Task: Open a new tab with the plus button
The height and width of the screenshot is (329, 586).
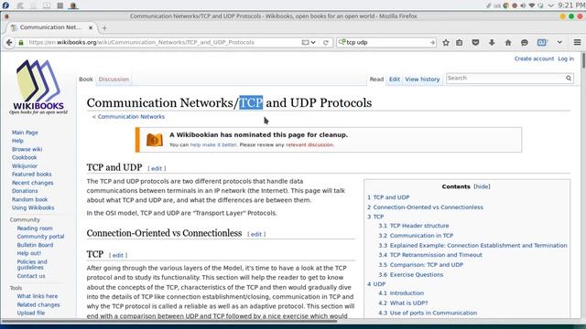Action: (x=104, y=27)
